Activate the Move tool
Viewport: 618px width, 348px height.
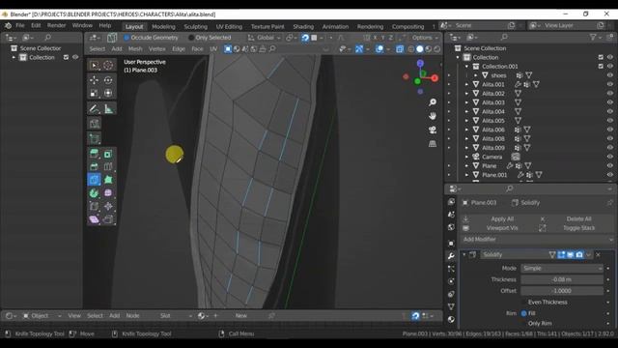click(x=95, y=80)
